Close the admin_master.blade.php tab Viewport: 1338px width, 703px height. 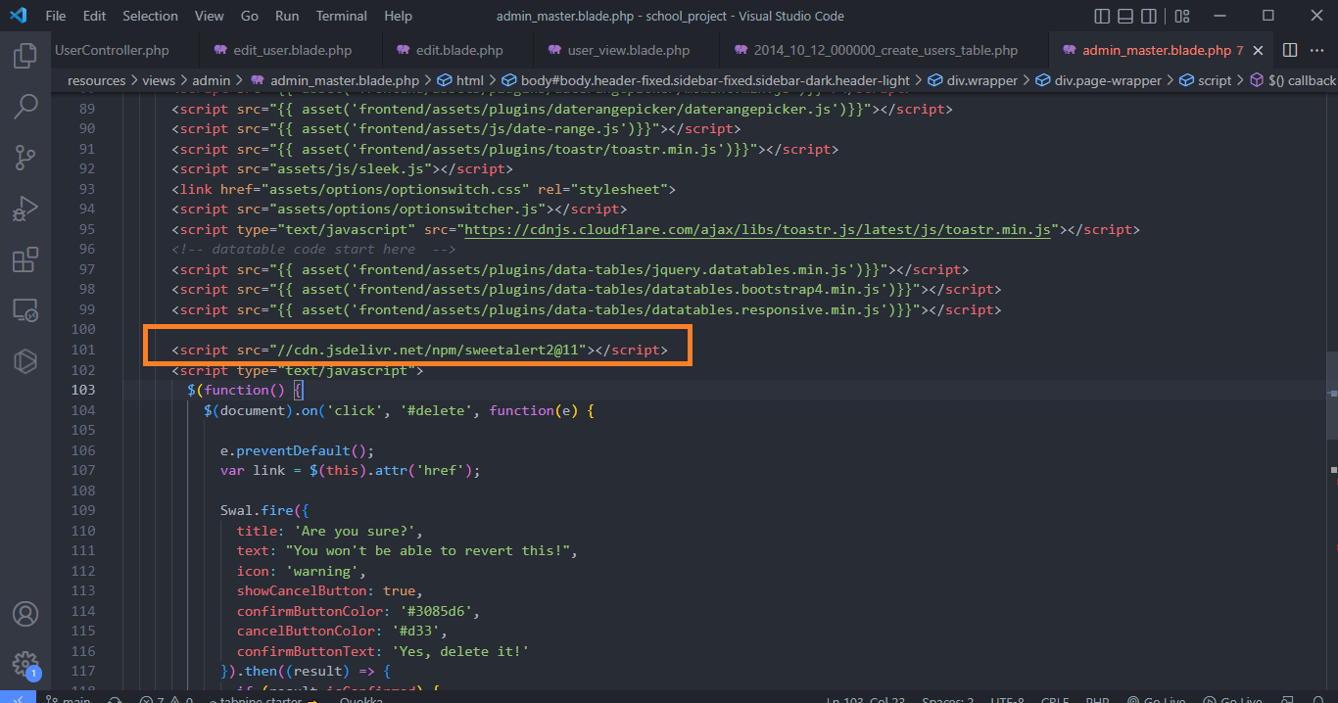1259,50
